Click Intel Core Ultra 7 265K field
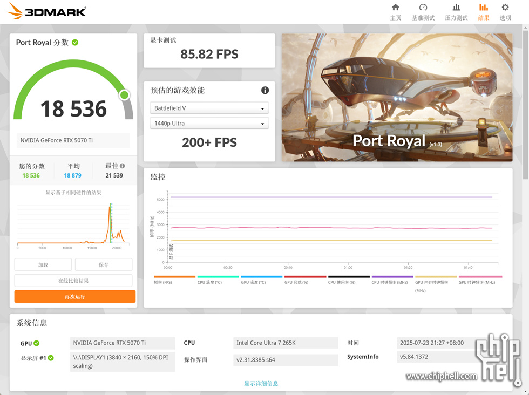This screenshot has width=529, height=395. coord(286,343)
